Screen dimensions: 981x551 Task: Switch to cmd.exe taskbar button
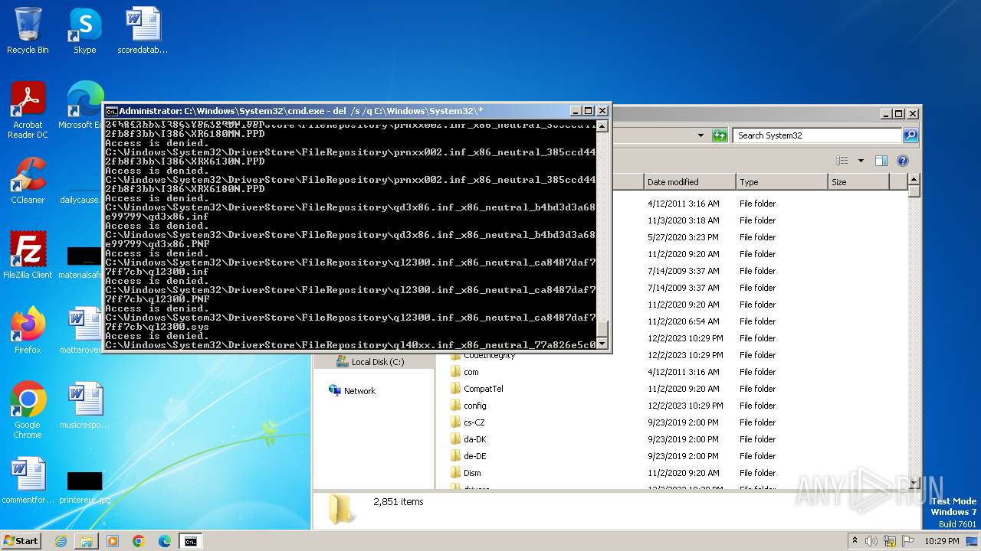coord(190,541)
